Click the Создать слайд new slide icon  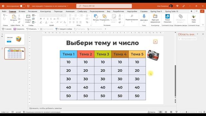coord(28,16)
